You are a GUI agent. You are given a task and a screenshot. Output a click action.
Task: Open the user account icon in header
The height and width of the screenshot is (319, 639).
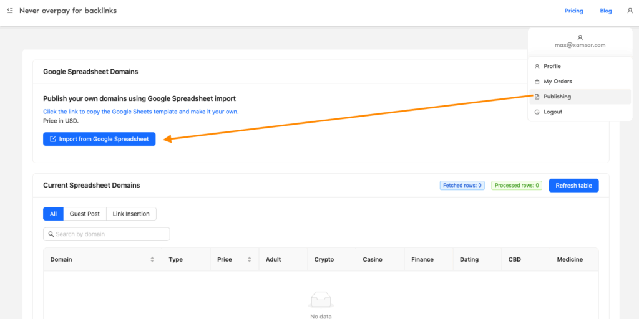[630, 11]
